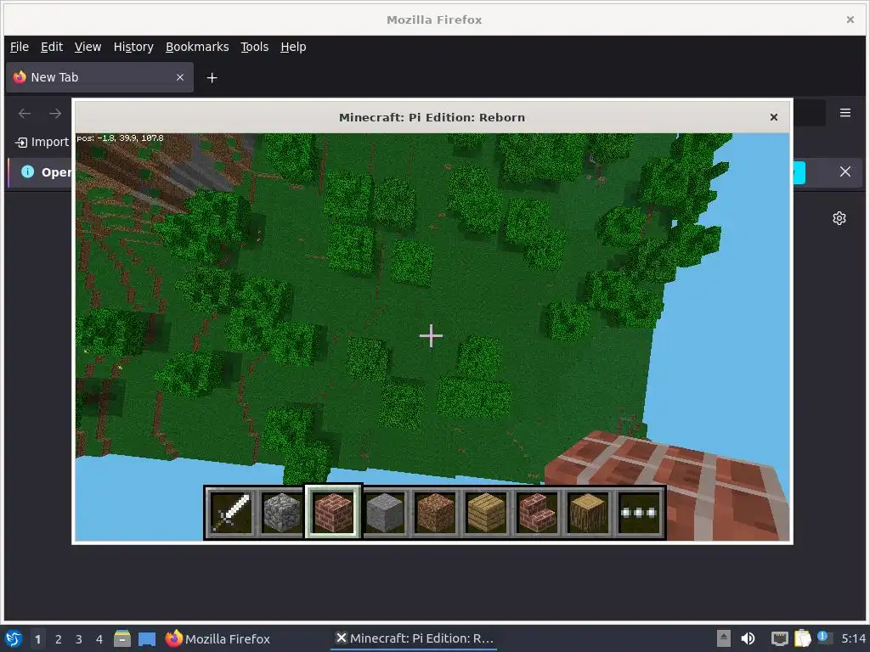The height and width of the screenshot is (652, 870).
Task: Open the View menu in Firefox
Action: (x=88, y=48)
